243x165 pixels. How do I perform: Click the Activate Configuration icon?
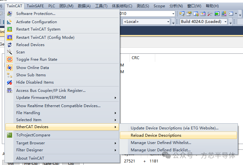10,22
